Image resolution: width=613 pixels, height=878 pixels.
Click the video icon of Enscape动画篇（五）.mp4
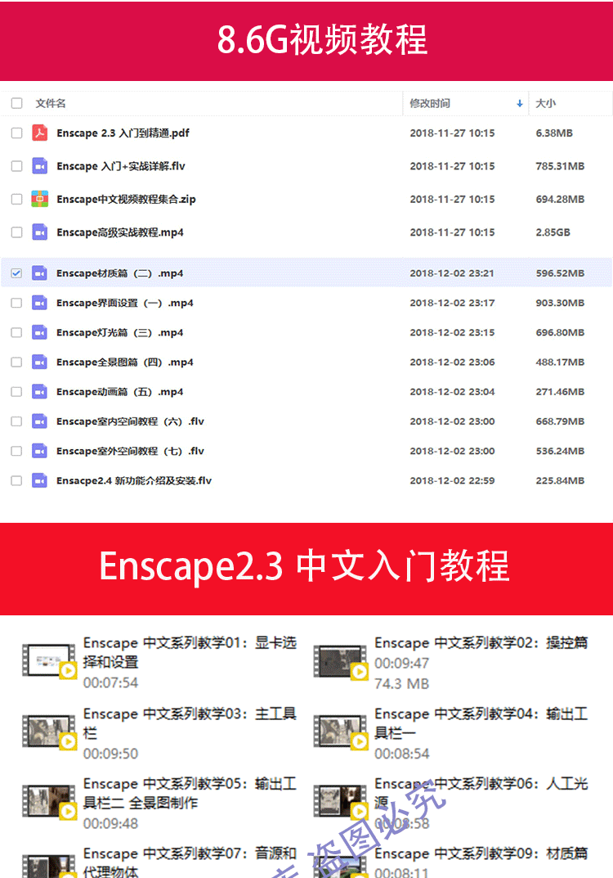(x=40, y=392)
